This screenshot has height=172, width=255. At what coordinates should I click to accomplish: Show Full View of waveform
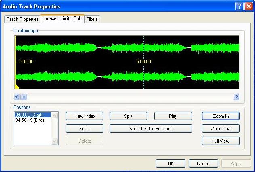tap(221, 141)
